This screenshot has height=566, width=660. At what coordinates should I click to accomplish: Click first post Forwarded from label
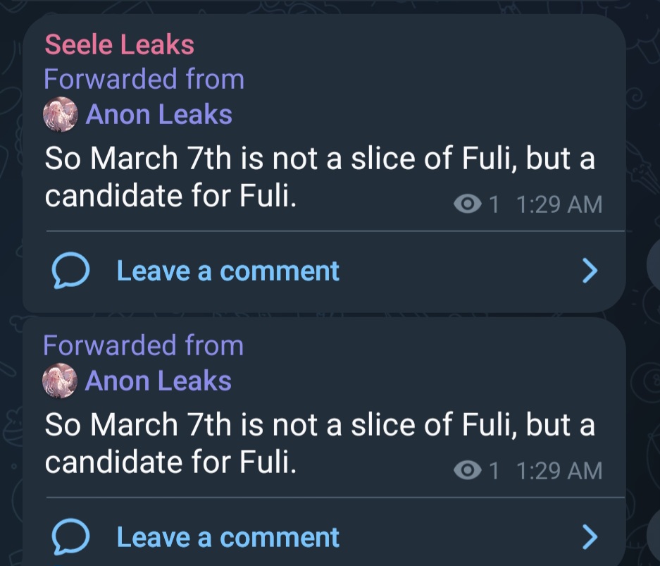(x=144, y=79)
